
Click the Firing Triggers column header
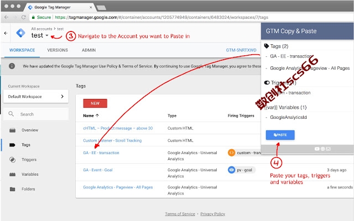241,115
